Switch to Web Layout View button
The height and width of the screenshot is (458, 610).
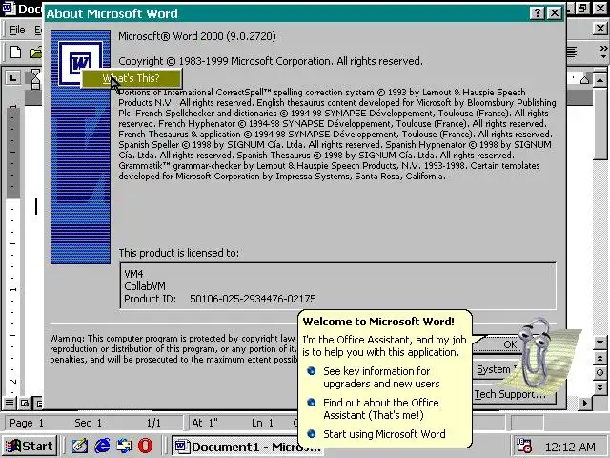coord(24,403)
